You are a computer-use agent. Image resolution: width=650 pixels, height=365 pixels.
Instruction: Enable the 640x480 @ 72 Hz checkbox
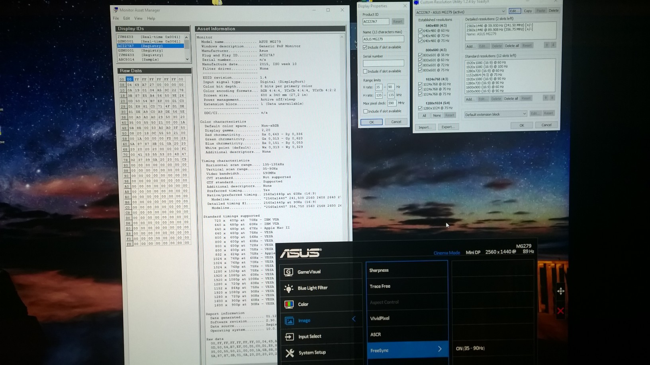point(420,36)
